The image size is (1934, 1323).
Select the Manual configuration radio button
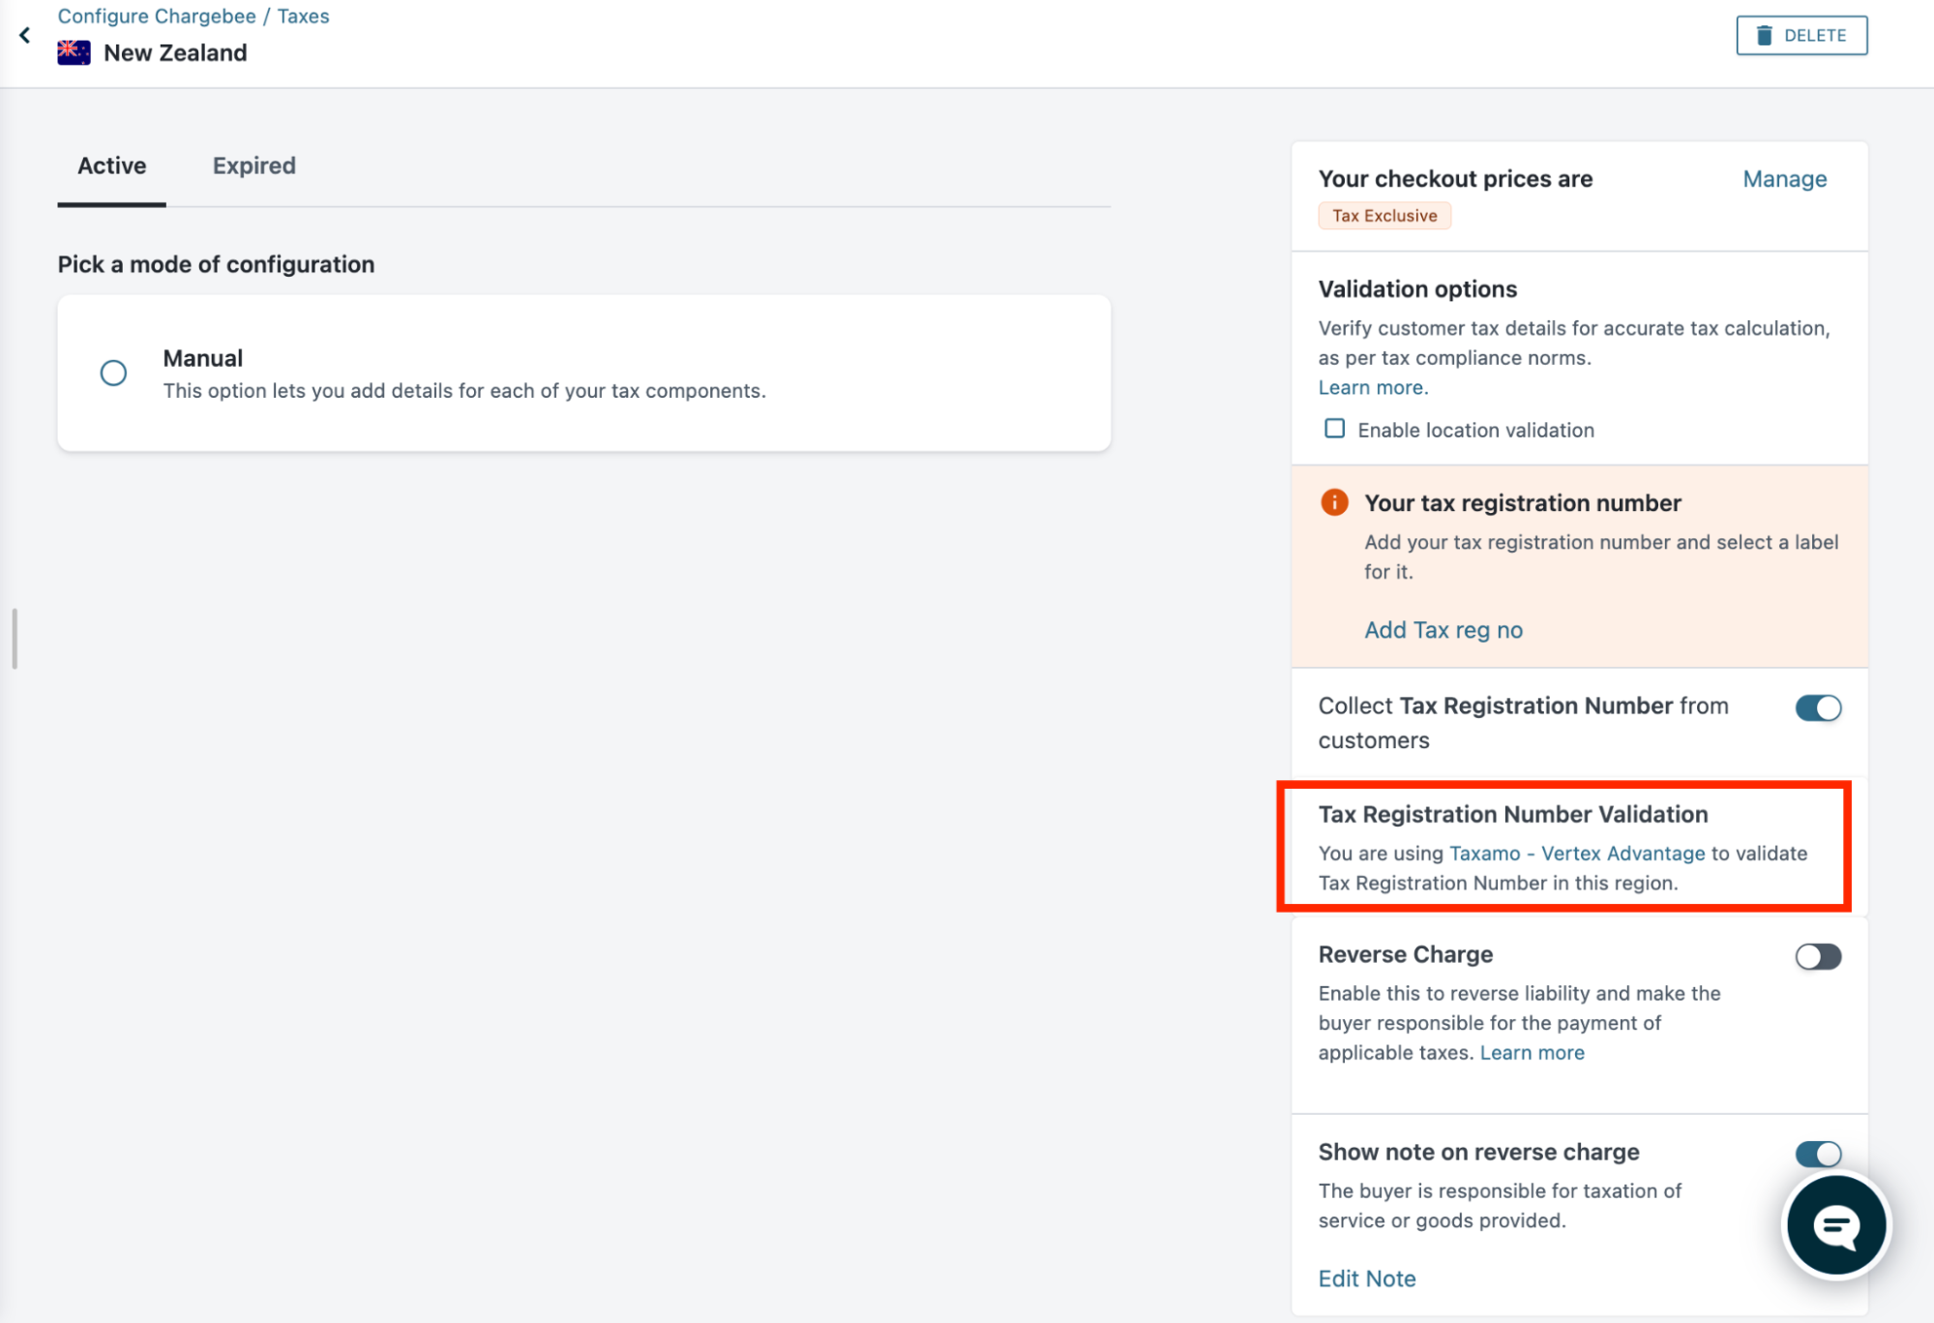(113, 373)
